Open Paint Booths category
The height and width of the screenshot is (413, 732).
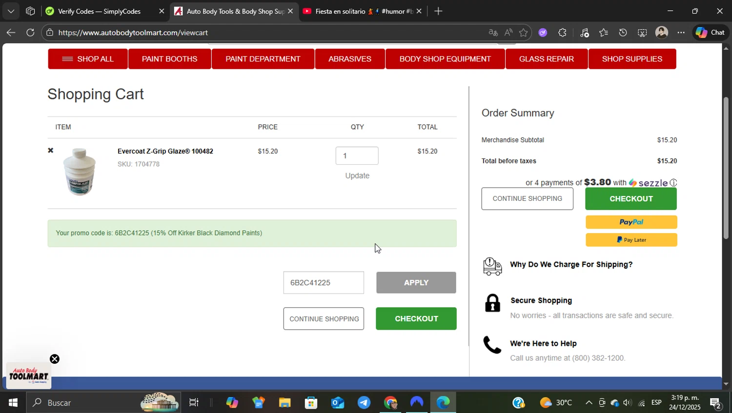pyautogui.click(x=169, y=59)
